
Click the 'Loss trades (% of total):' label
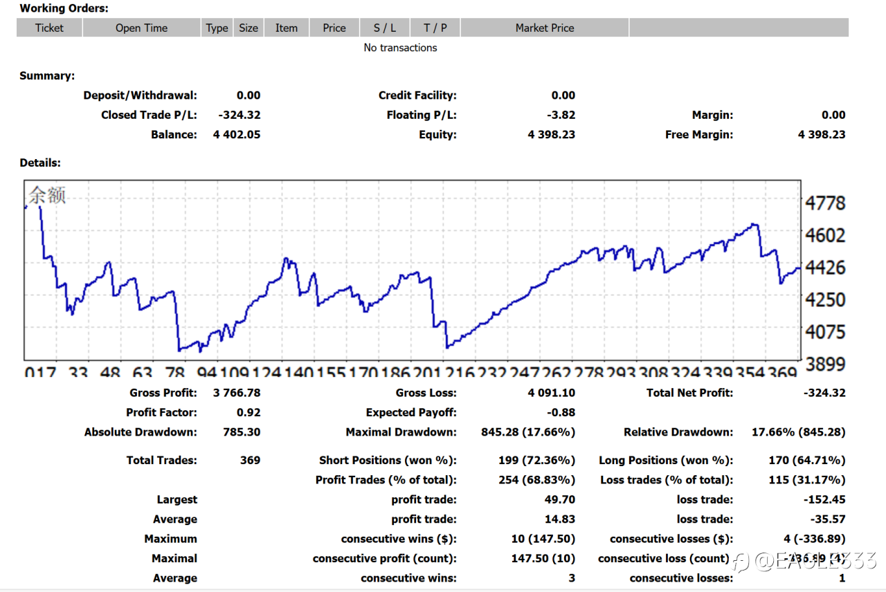coord(666,479)
